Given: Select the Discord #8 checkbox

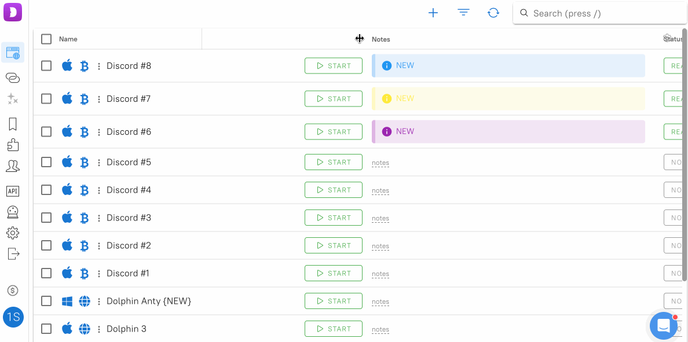Looking at the screenshot, I should tap(46, 66).
